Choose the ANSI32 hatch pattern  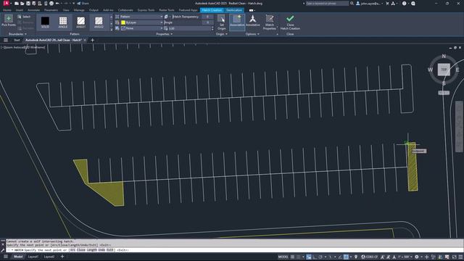pyautogui.click(x=99, y=22)
